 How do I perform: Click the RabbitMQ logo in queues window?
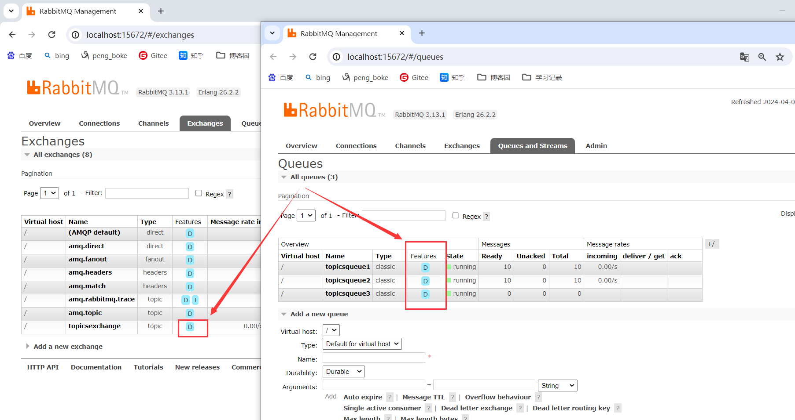click(334, 110)
